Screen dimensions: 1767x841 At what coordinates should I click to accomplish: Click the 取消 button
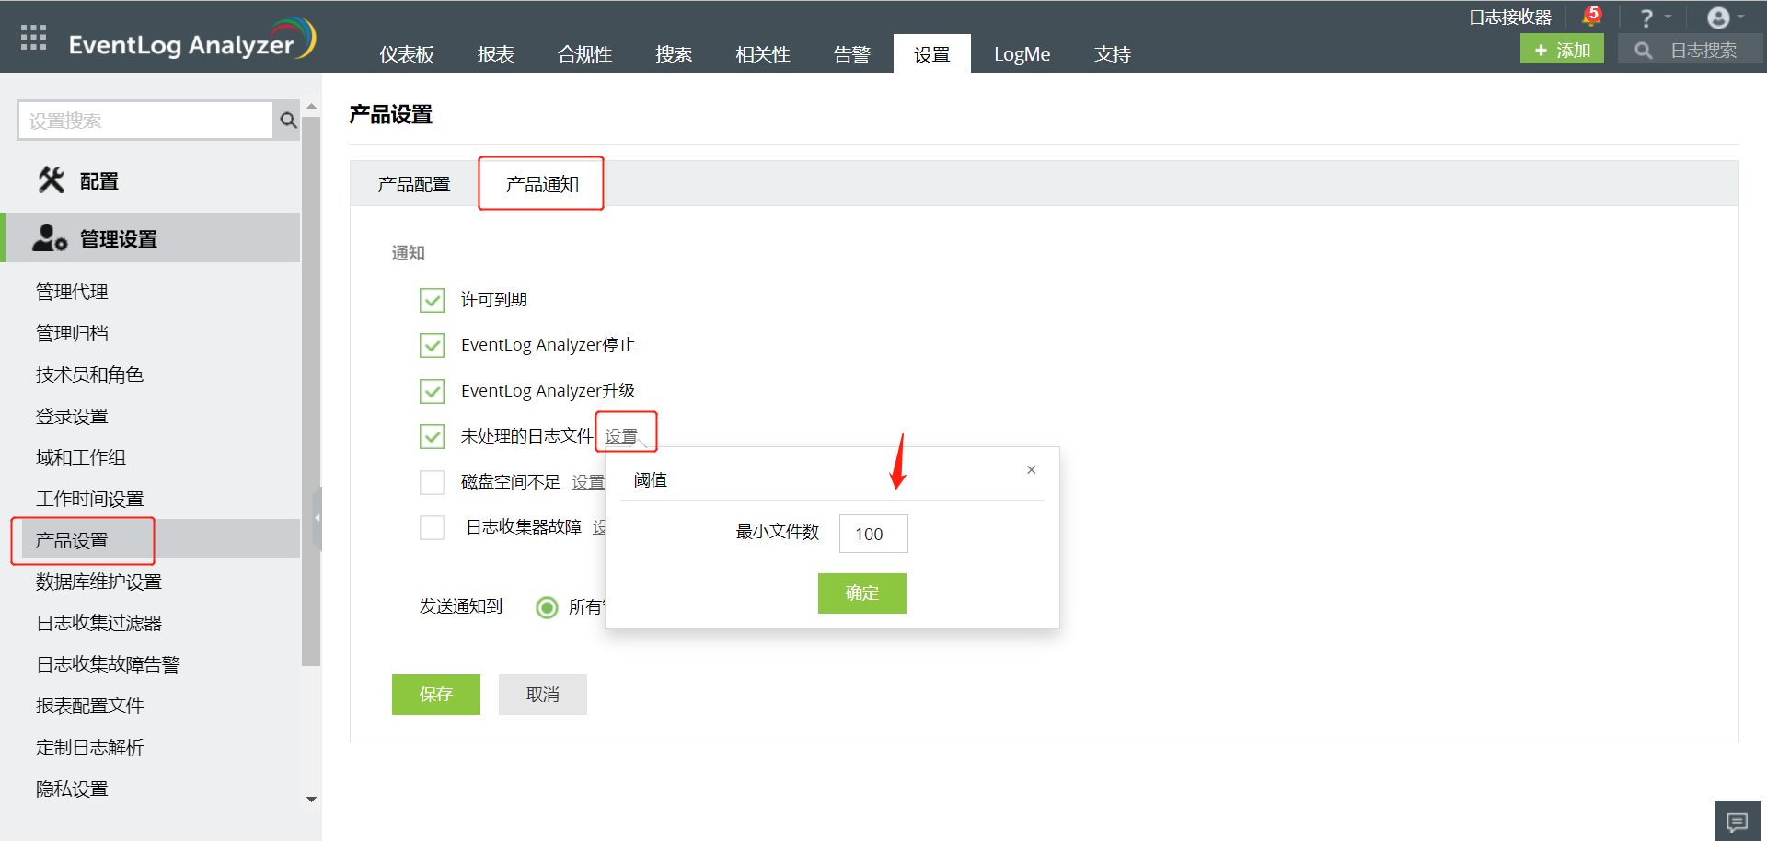coord(543,695)
